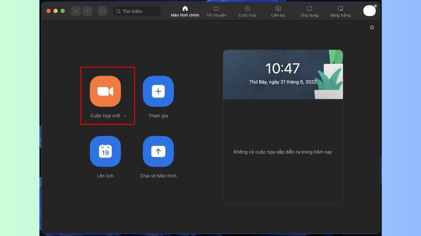This screenshot has height=236, width=421.
Task: Open the Cuộc họp tab
Action: (x=247, y=11)
